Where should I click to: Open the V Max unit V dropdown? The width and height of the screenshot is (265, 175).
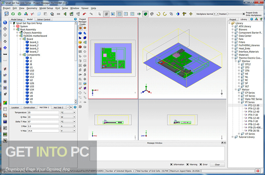(74, 131)
